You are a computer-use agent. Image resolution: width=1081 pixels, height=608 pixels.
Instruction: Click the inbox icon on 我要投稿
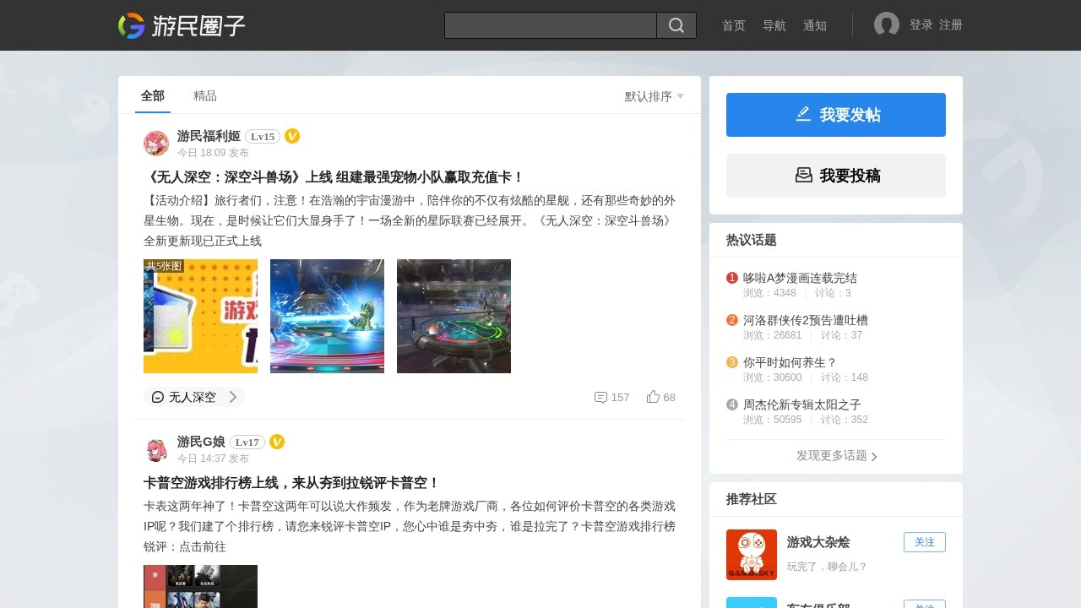(x=804, y=175)
